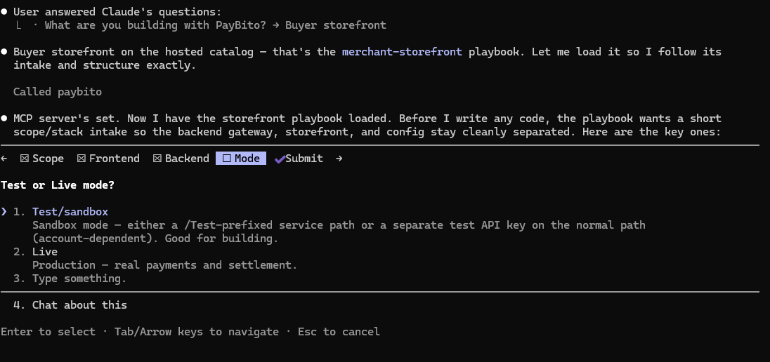The width and height of the screenshot is (770, 362).
Task: Open the Backend question tab
Action: [181, 159]
